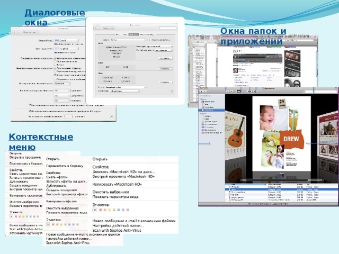
Task: Open the bottom dropdown in the right dialog
Action: 125,90
